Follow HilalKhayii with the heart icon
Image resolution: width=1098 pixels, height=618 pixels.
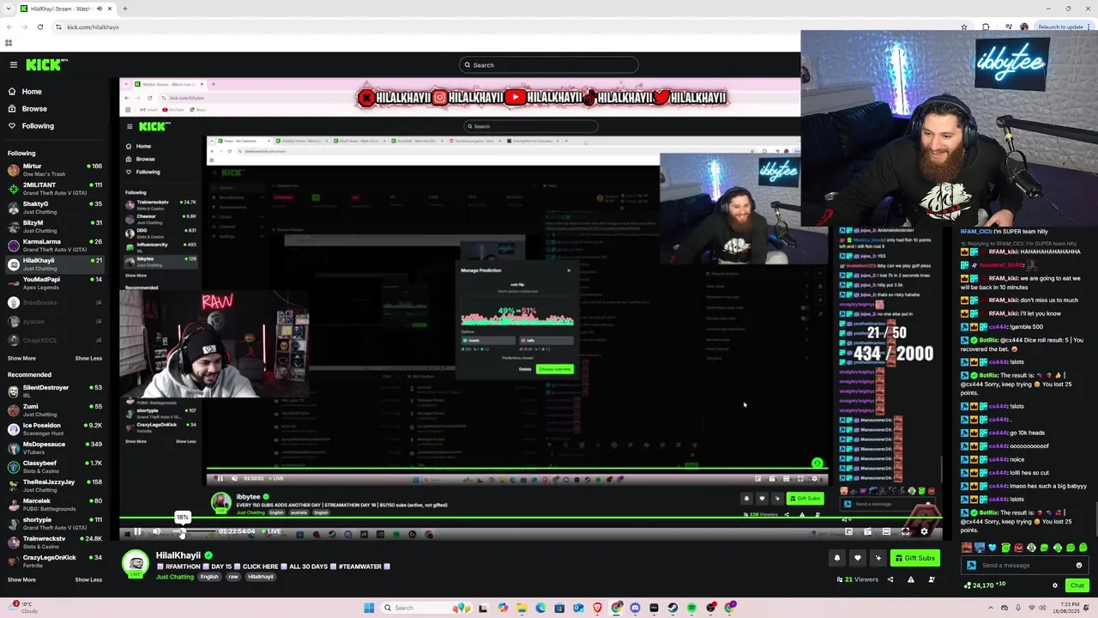[857, 558]
